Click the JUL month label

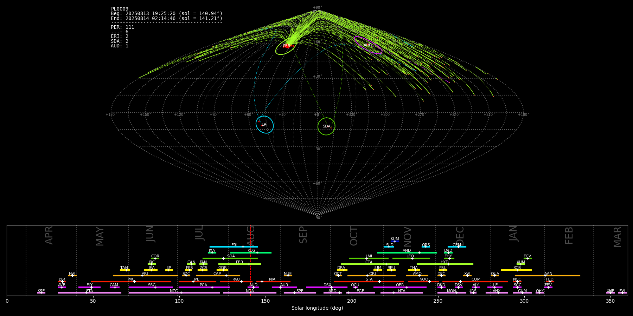click(x=199, y=233)
